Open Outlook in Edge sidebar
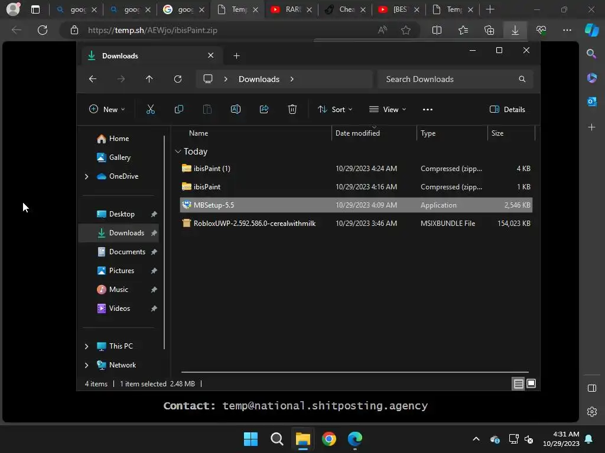 (x=591, y=101)
